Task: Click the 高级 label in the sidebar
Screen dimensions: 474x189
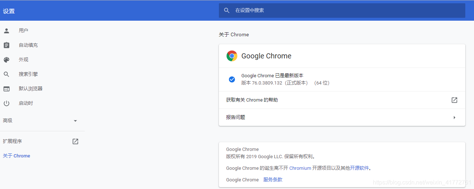Action: pos(8,120)
